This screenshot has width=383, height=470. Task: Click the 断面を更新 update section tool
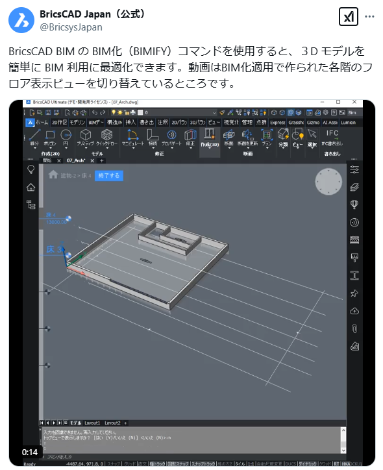[247, 137]
